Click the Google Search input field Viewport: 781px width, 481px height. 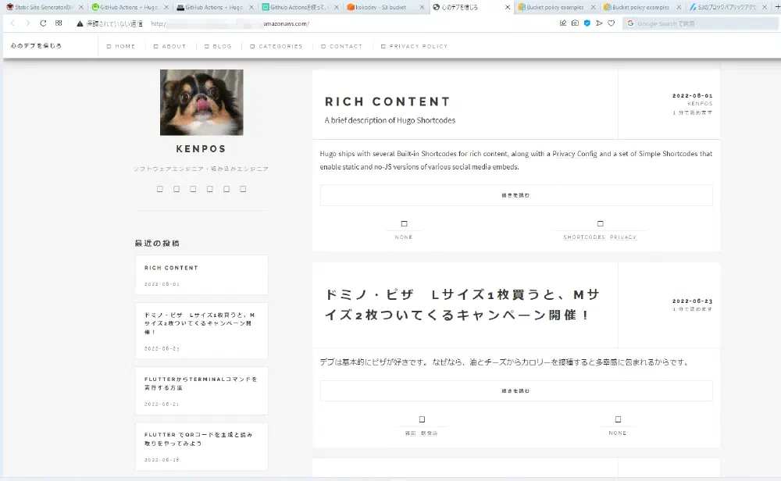pyautogui.click(x=700, y=23)
